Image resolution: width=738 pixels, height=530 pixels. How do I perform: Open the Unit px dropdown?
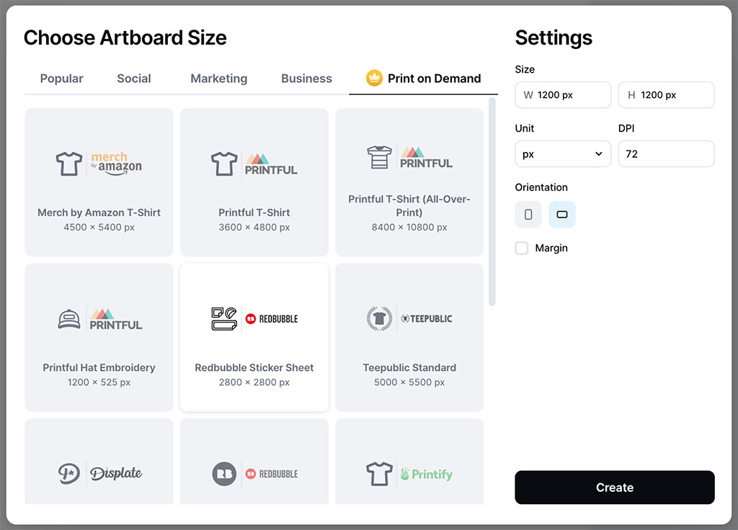563,154
